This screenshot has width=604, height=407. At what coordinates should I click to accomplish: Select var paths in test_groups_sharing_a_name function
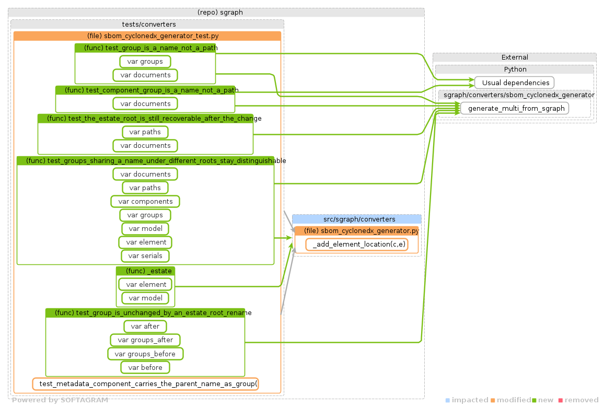pyautogui.click(x=145, y=188)
